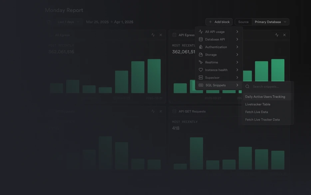Click the Database API icon in menu

tap(201, 39)
